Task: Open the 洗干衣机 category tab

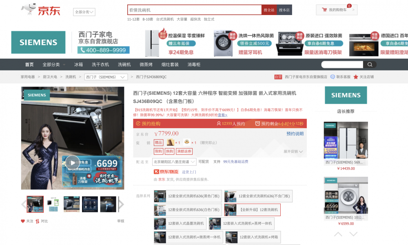Action: pos(100,65)
